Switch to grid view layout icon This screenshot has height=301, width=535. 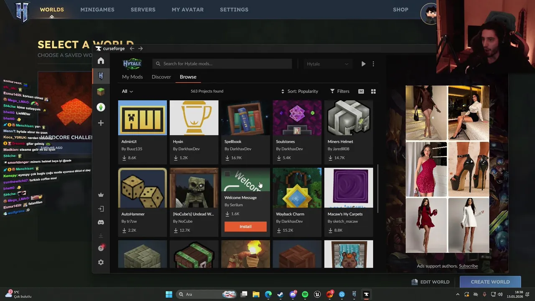tap(373, 91)
